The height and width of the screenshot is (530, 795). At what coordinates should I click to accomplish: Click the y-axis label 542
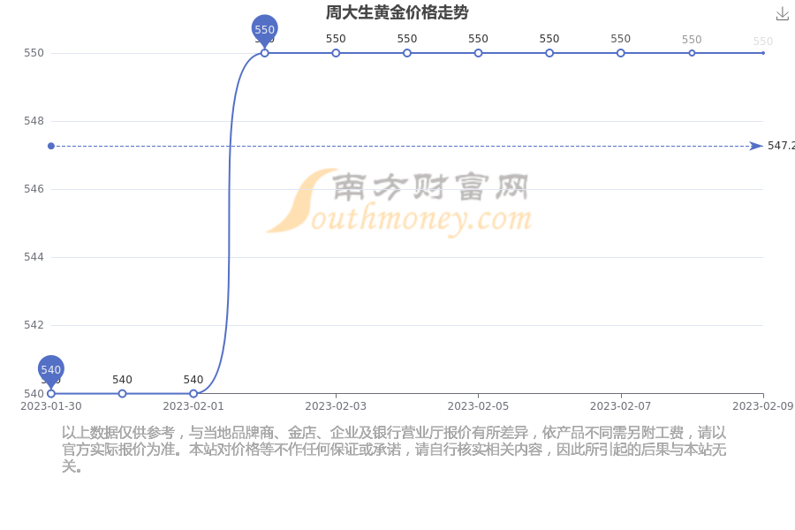(34, 324)
